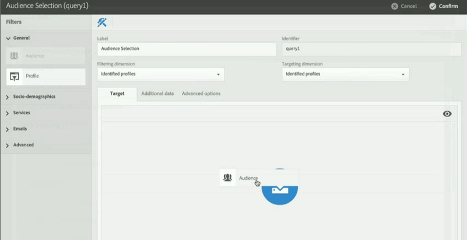Open the Advanced options tab
The height and width of the screenshot is (240, 467).
coord(201,93)
